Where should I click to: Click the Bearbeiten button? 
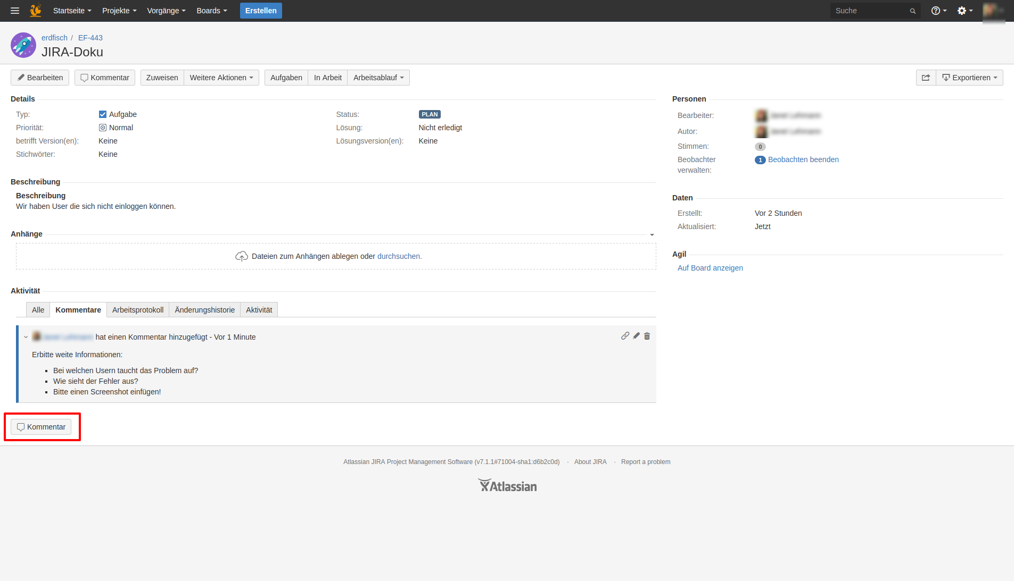click(x=40, y=78)
